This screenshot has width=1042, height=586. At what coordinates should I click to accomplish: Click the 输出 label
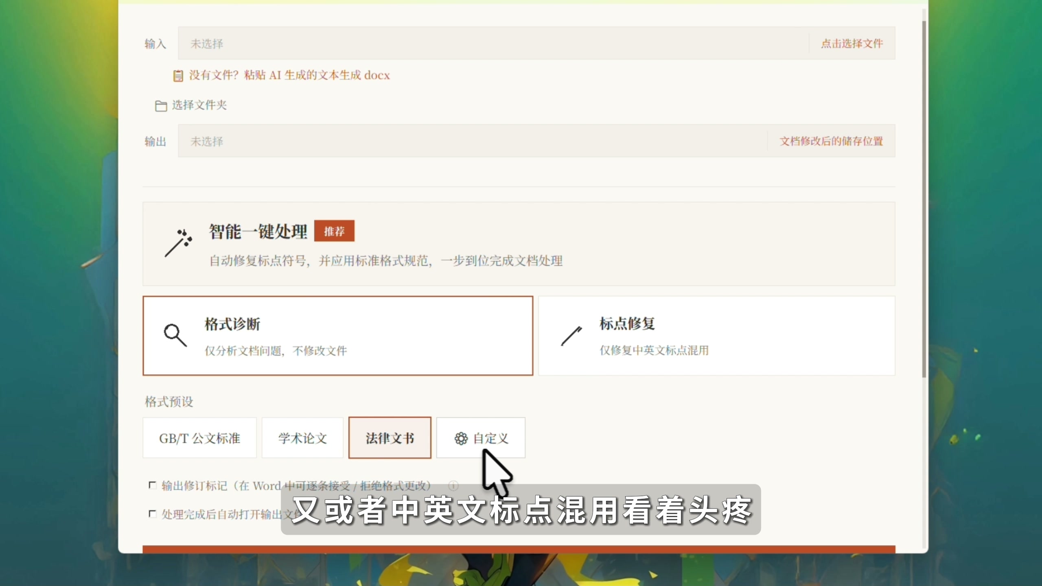pyautogui.click(x=155, y=142)
